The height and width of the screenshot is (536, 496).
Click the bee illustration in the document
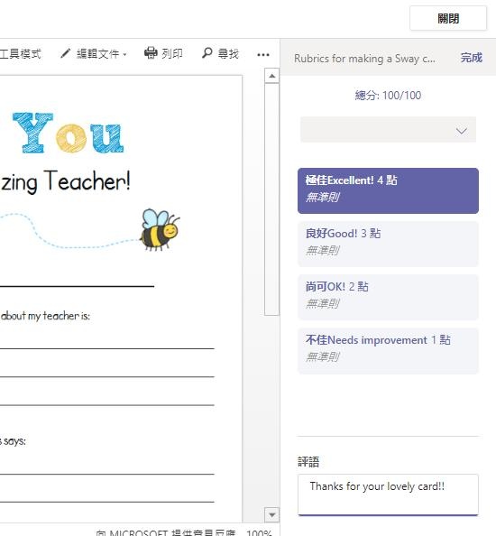coord(160,229)
